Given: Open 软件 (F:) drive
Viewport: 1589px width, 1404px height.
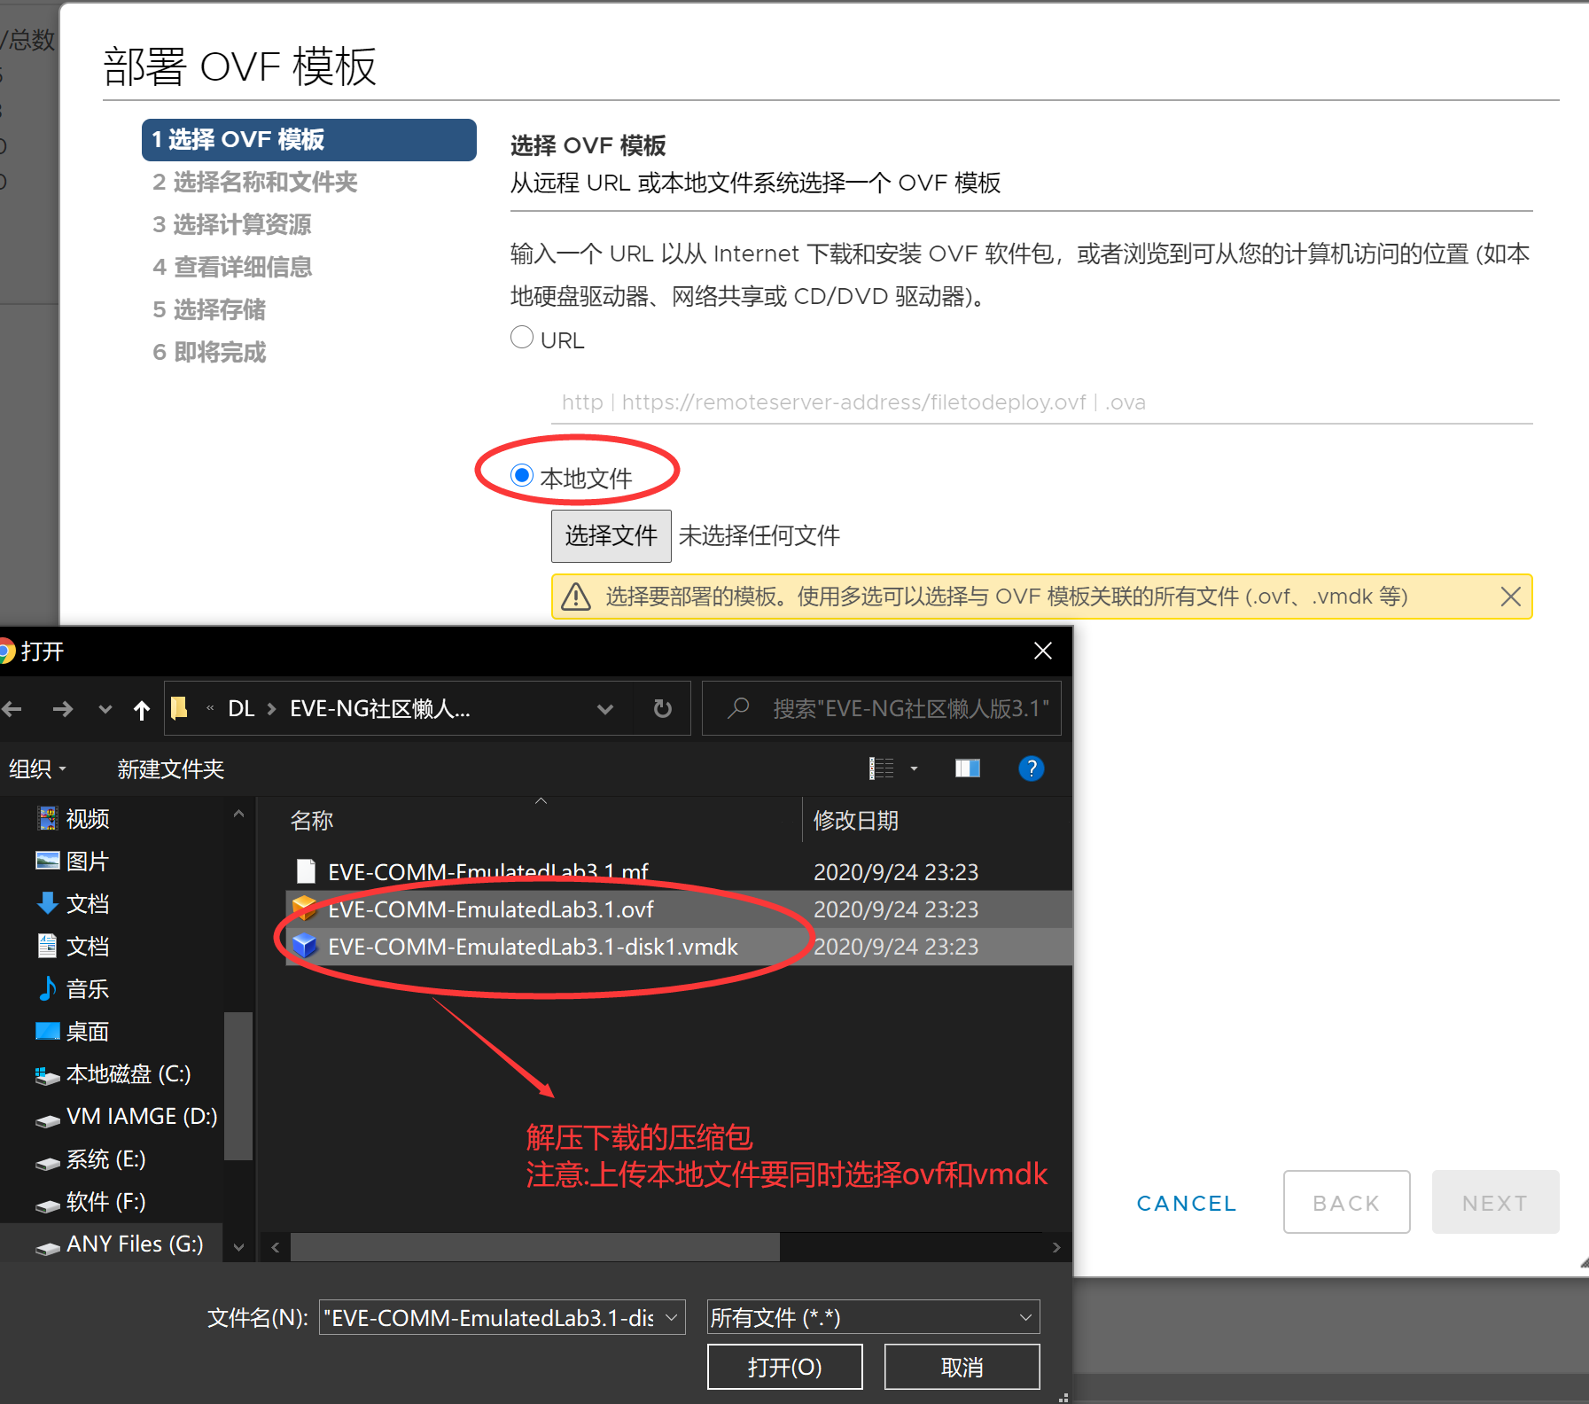Looking at the screenshot, I should (90, 1201).
